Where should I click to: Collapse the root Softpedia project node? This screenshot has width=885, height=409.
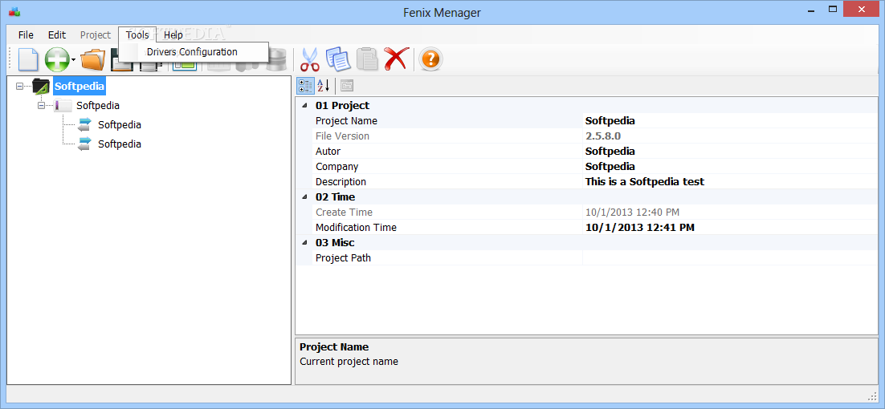pyautogui.click(x=20, y=86)
